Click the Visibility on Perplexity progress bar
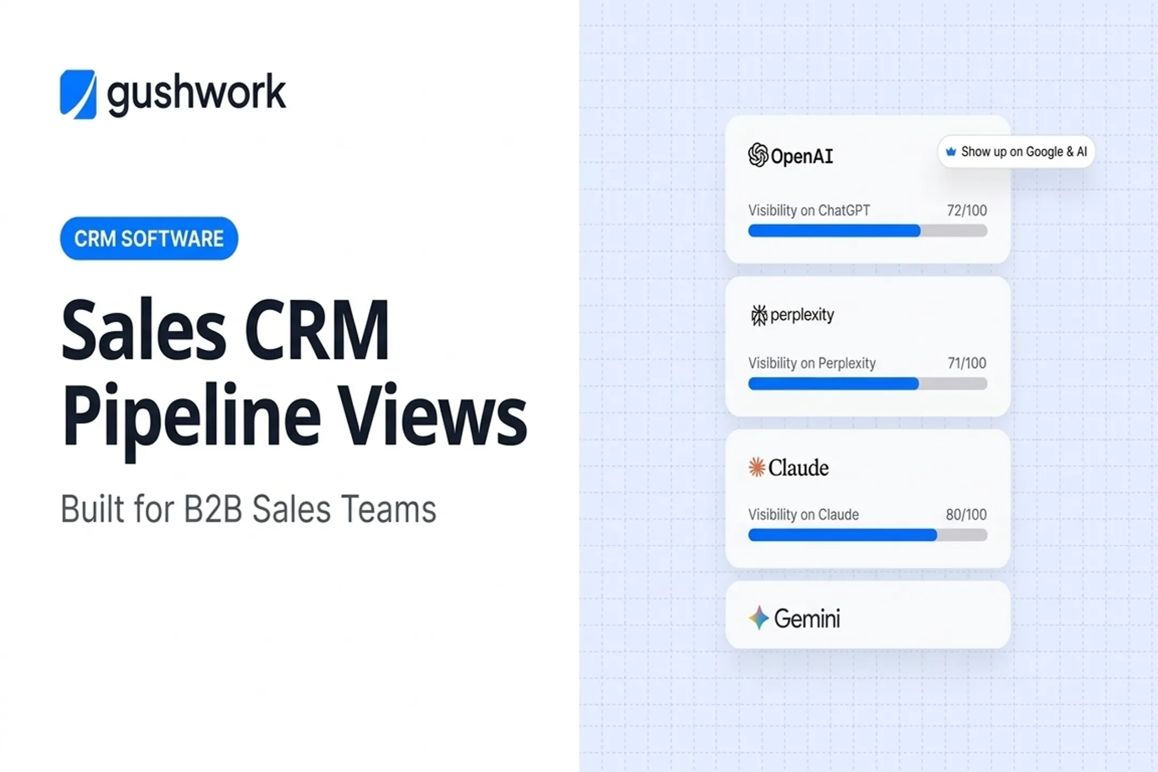The image size is (1158, 772). tap(867, 384)
